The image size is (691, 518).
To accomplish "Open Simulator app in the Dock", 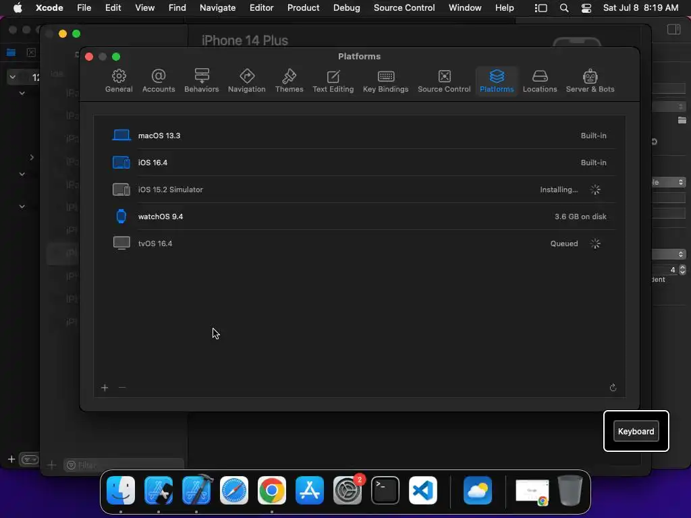I will coord(159,490).
